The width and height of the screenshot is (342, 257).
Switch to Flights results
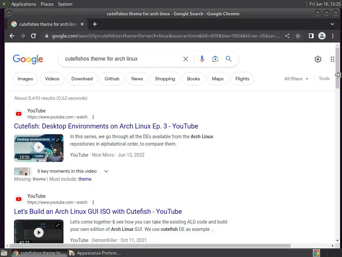(x=242, y=79)
